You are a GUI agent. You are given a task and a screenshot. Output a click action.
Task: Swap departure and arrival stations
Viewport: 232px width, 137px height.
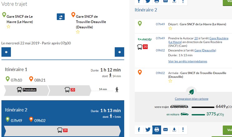tap(61, 17)
